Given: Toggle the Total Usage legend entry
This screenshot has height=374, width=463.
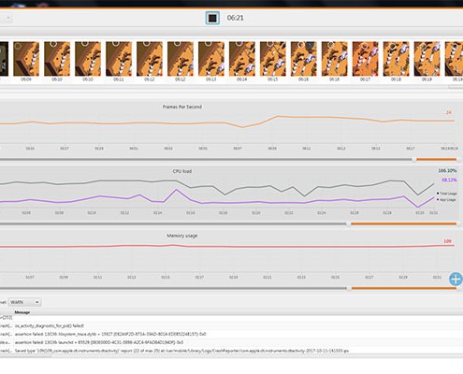Looking at the screenshot, I should click(x=446, y=194).
